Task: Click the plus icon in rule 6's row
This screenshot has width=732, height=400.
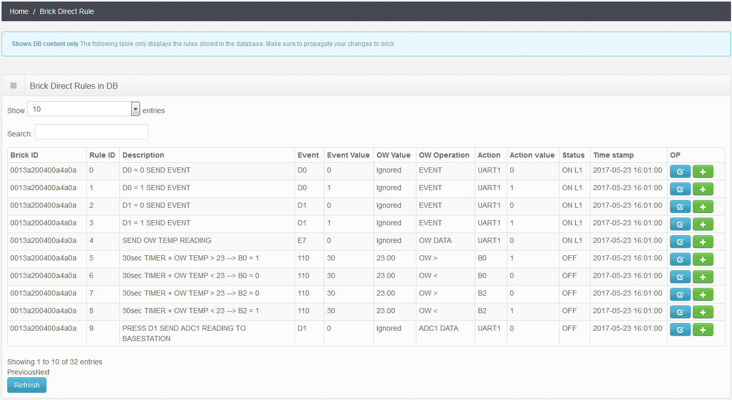Action: click(x=703, y=277)
